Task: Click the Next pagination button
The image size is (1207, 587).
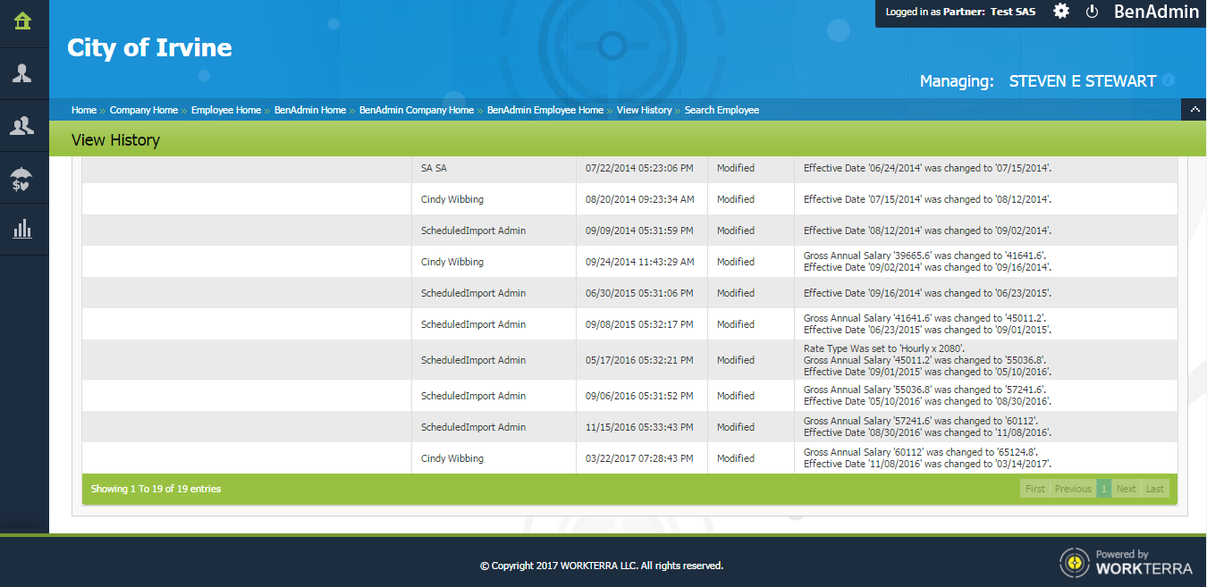Action: coord(1127,489)
